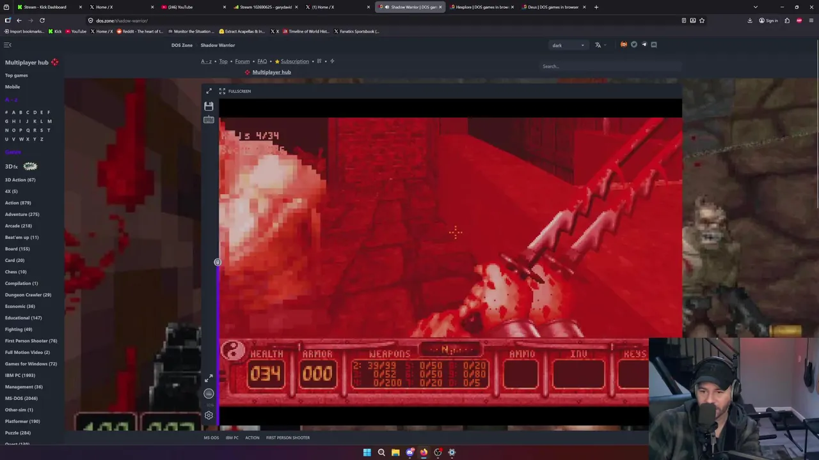Filter games by letter A
The image size is (819, 460).
click(13, 112)
